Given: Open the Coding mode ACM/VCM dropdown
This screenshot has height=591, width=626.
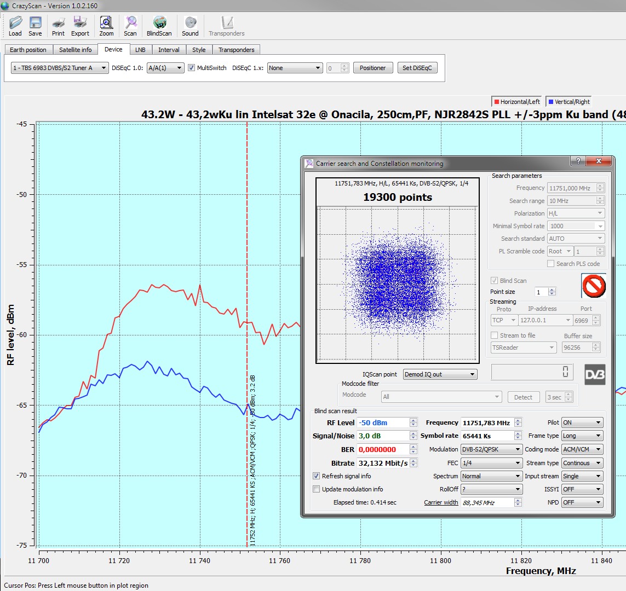Looking at the screenshot, I should (582, 449).
